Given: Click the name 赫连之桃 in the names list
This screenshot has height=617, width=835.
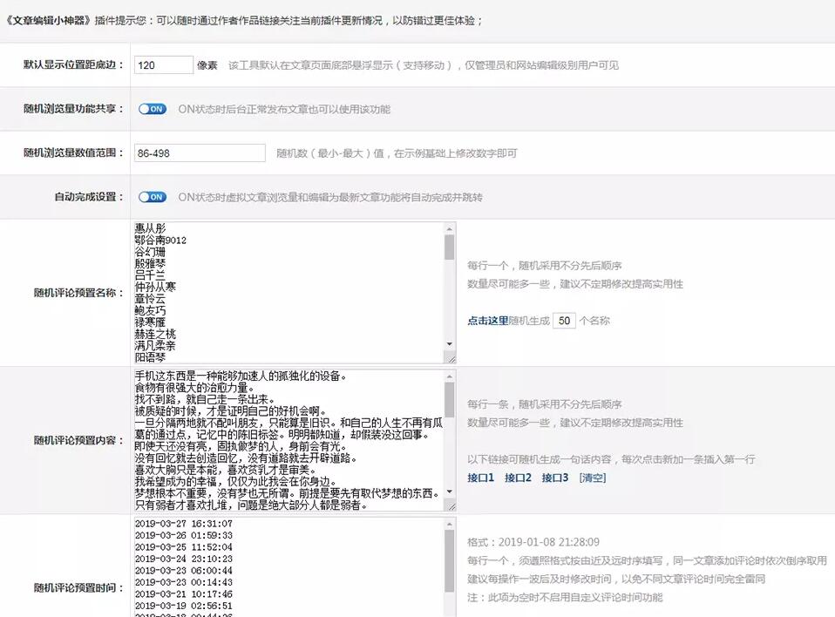Looking at the screenshot, I should click(155, 334).
